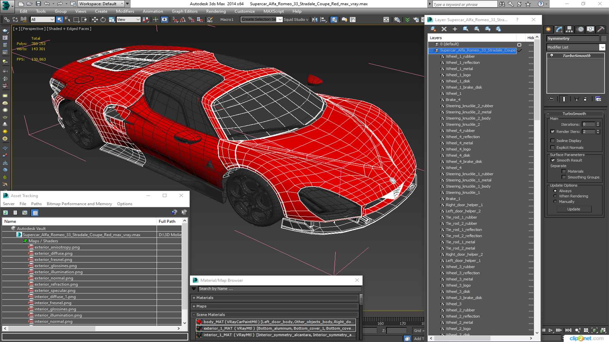Click the Select and Move tool

pos(95,20)
